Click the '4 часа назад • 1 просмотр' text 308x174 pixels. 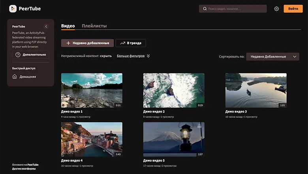[x=76, y=117]
